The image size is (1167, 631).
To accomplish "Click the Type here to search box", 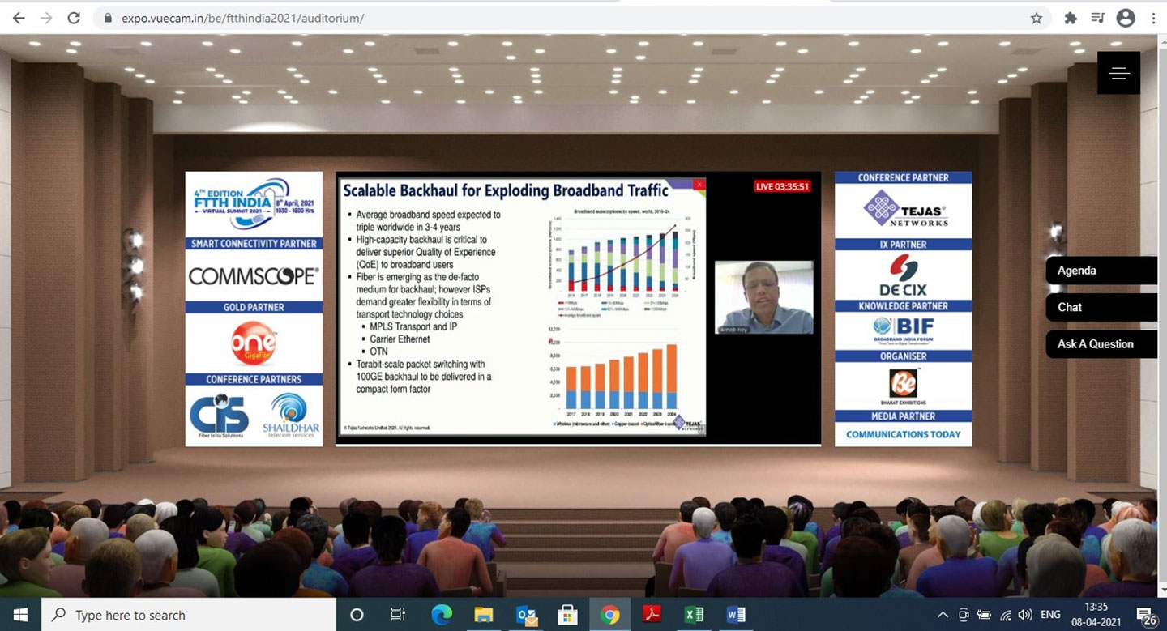I will [187, 615].
